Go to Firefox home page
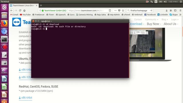183x103 pixels. coord(24,11)
